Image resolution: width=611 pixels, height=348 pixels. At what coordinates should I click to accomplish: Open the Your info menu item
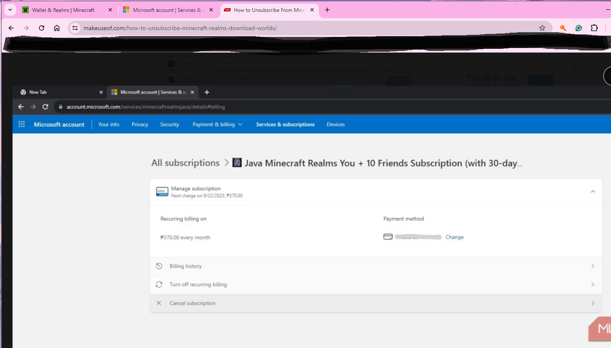(109, 124)
